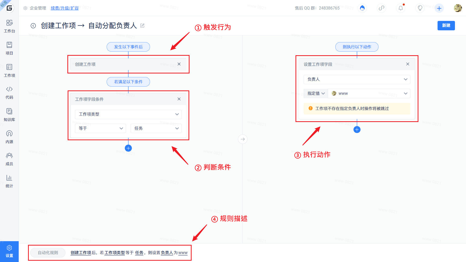Edit the rule title with pencil icon
This screenshot has width=466, height=262.
(x=142, y=25)
